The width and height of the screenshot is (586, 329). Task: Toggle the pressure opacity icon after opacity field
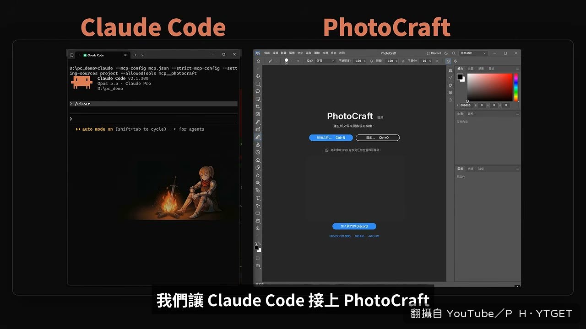(371, 61)
